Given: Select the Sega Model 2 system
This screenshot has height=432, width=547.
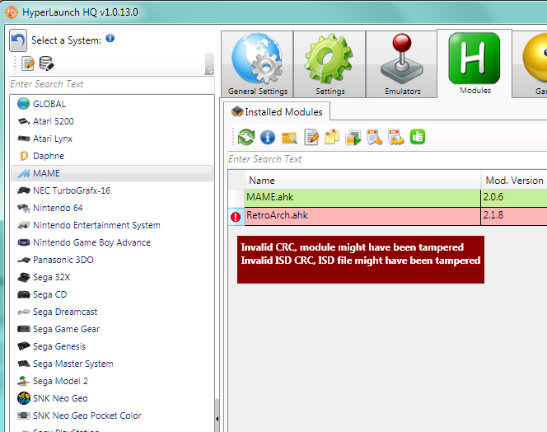Looking at the screenshot, I should tap(112, 381).
